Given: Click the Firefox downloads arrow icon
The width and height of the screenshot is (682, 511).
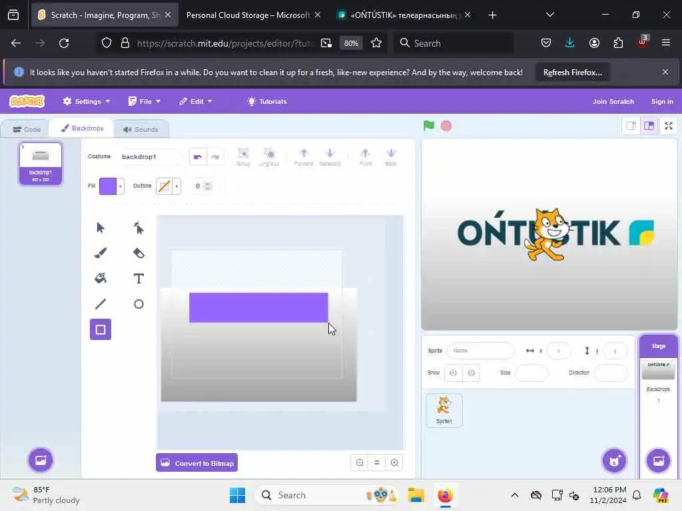Looking at the screenshot, I should point(570,43).
